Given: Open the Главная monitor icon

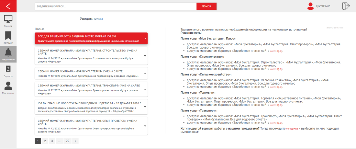Looking at the screenshot, I should pyautogui.click(x=8, y=19).
